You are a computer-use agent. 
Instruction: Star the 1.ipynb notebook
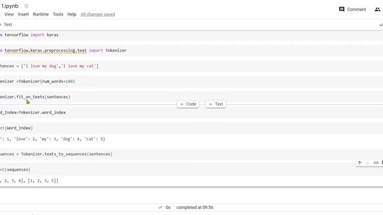click(26, 5)
